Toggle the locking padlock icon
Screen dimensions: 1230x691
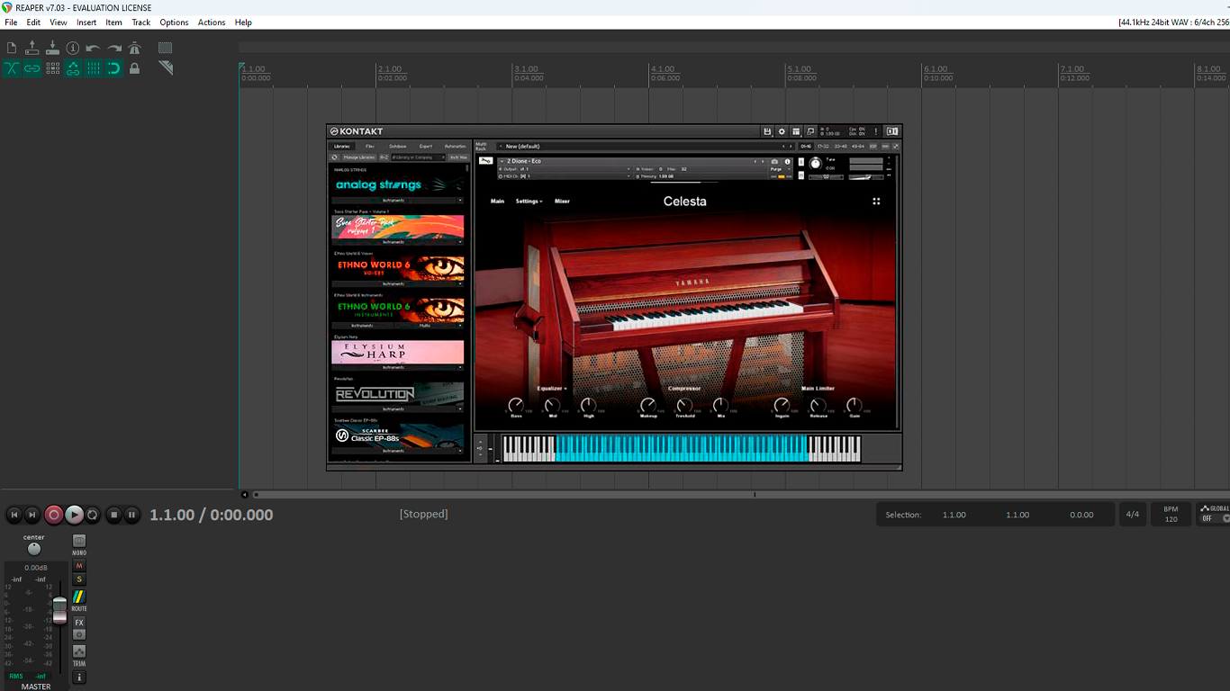[x=134, y=68]
